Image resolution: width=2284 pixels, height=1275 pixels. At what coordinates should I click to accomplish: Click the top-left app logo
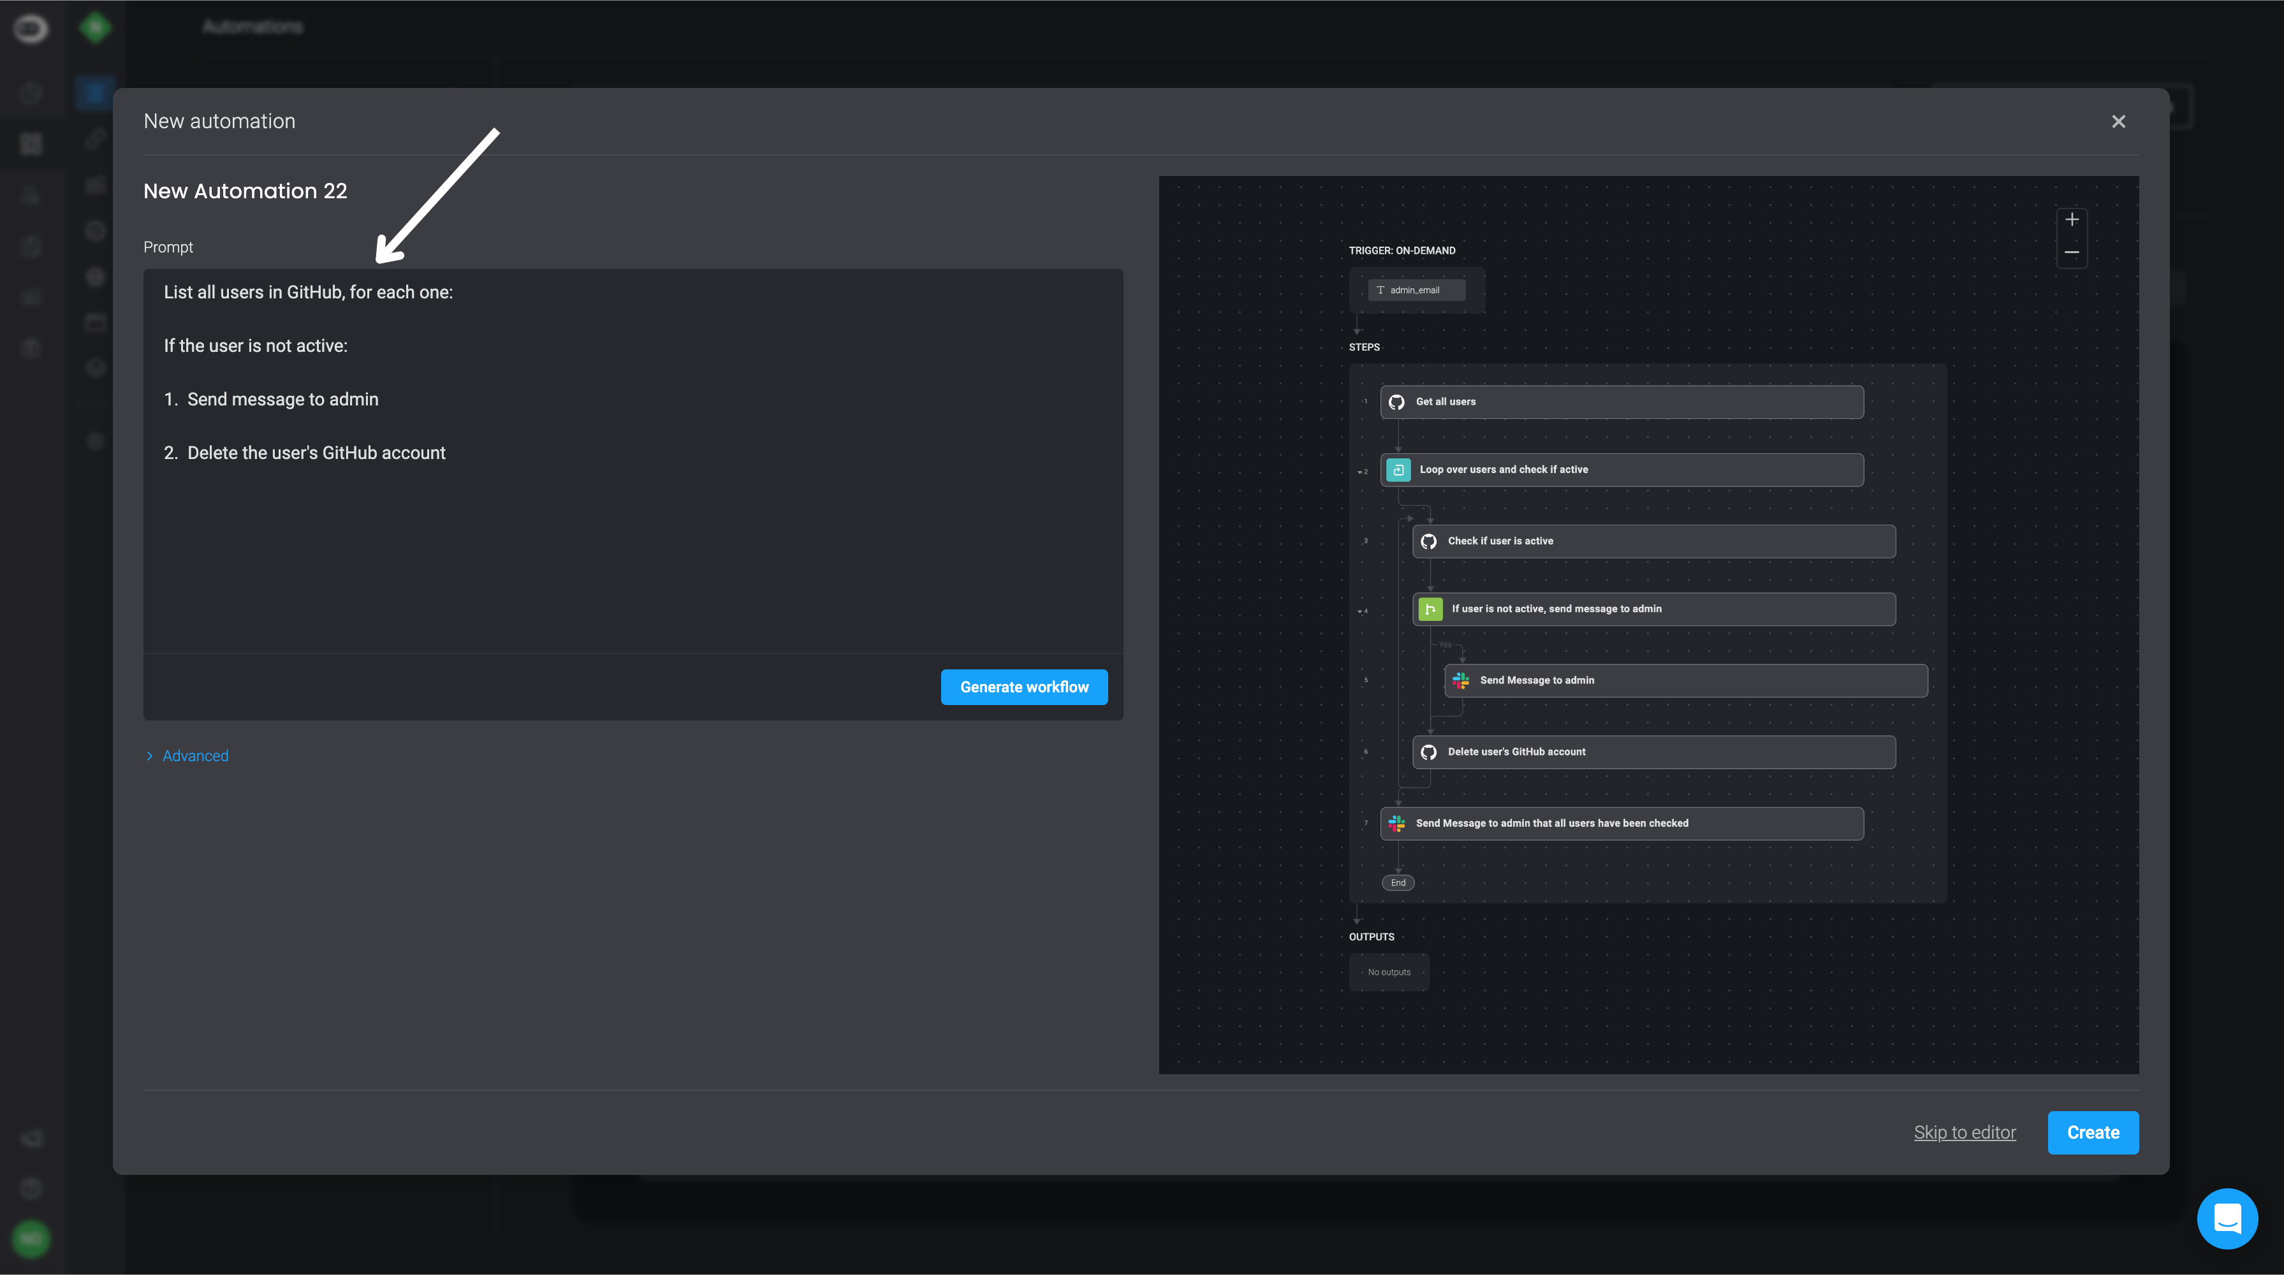31,29
